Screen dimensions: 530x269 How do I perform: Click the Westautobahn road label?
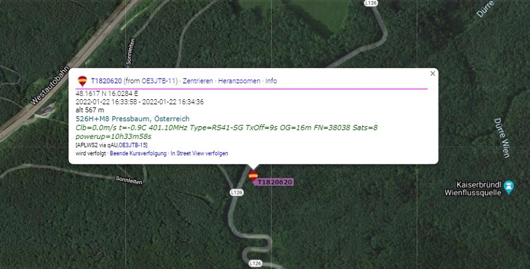pos(50,86)
